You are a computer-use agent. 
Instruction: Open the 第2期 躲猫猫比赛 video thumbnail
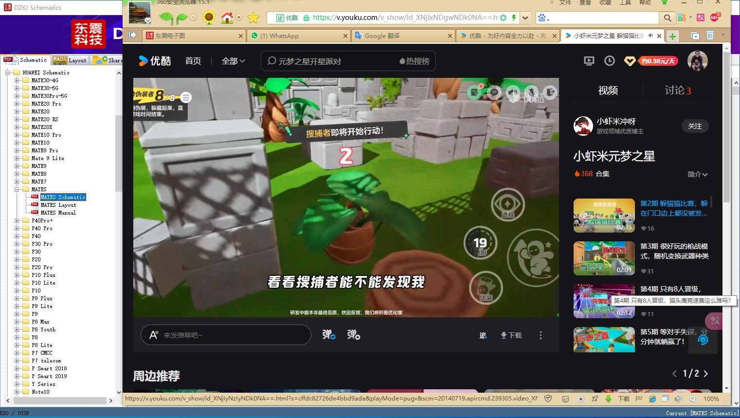click(604, 216)
